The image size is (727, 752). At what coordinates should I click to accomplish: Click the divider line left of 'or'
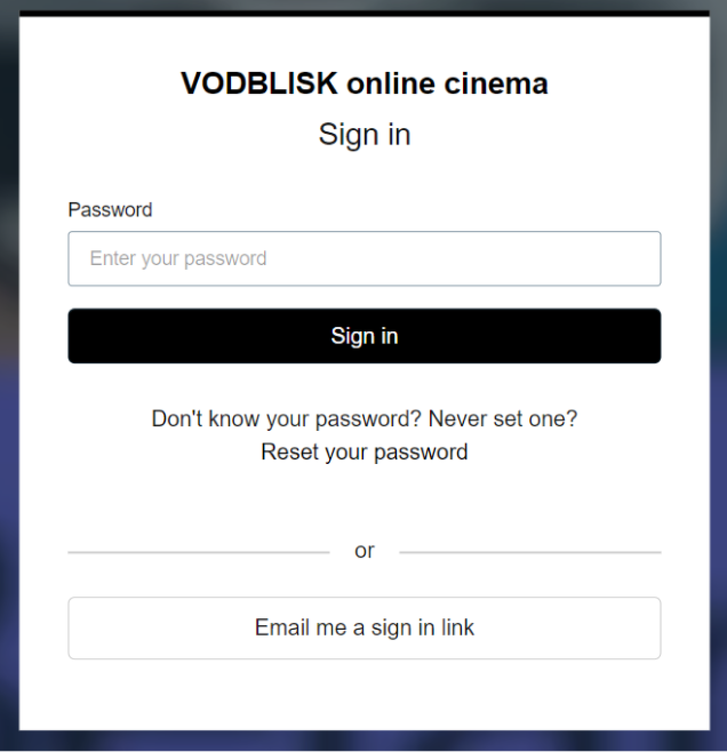(x=198, y=553)
